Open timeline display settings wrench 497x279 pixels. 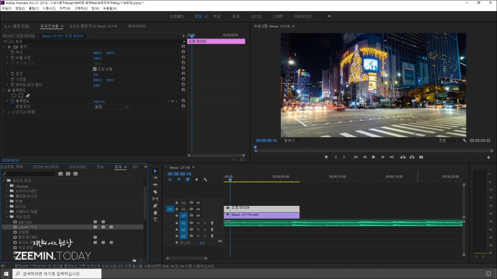click(x=206, y=180)
